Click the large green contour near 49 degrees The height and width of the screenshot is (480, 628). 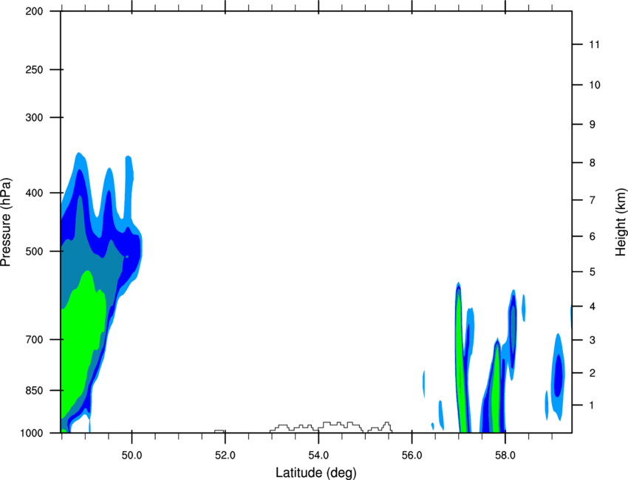tap(82, 336)
